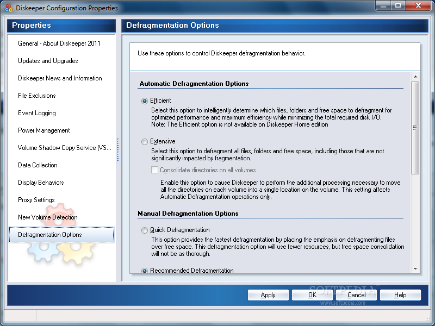Click the Cancel button
This screenshot has height=326, width=435.
pos(356,295)
